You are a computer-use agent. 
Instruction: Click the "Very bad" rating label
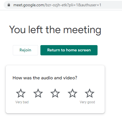click(22, 102)
